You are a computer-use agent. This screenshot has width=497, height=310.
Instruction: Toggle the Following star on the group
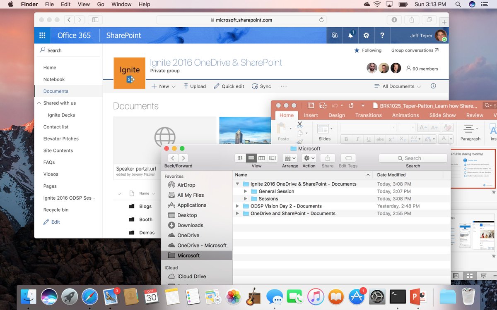pos(357,50)
